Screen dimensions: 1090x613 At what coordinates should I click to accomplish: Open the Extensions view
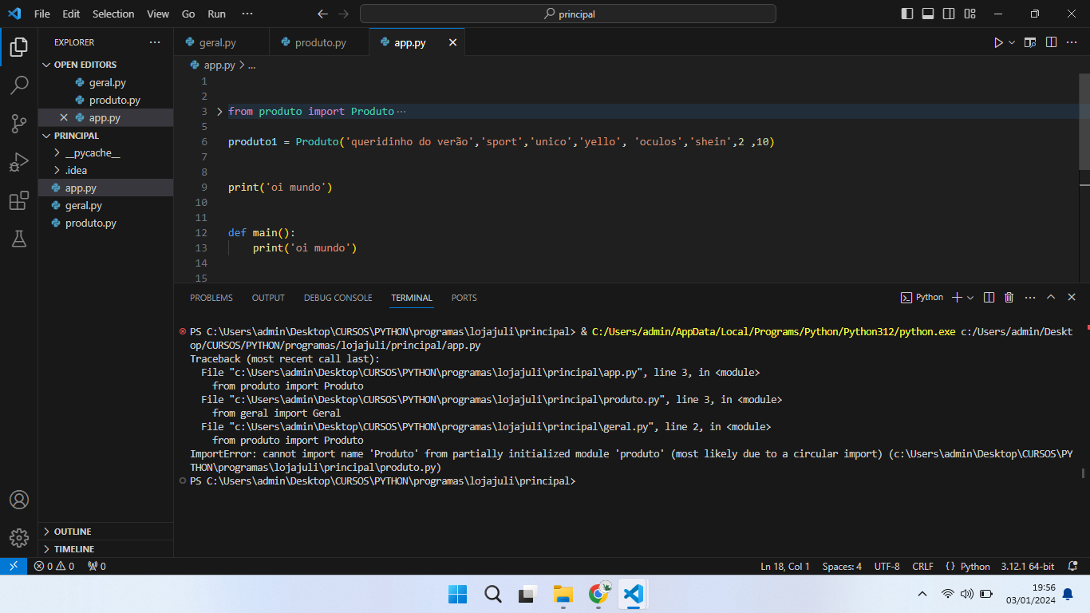coord(19,200)
